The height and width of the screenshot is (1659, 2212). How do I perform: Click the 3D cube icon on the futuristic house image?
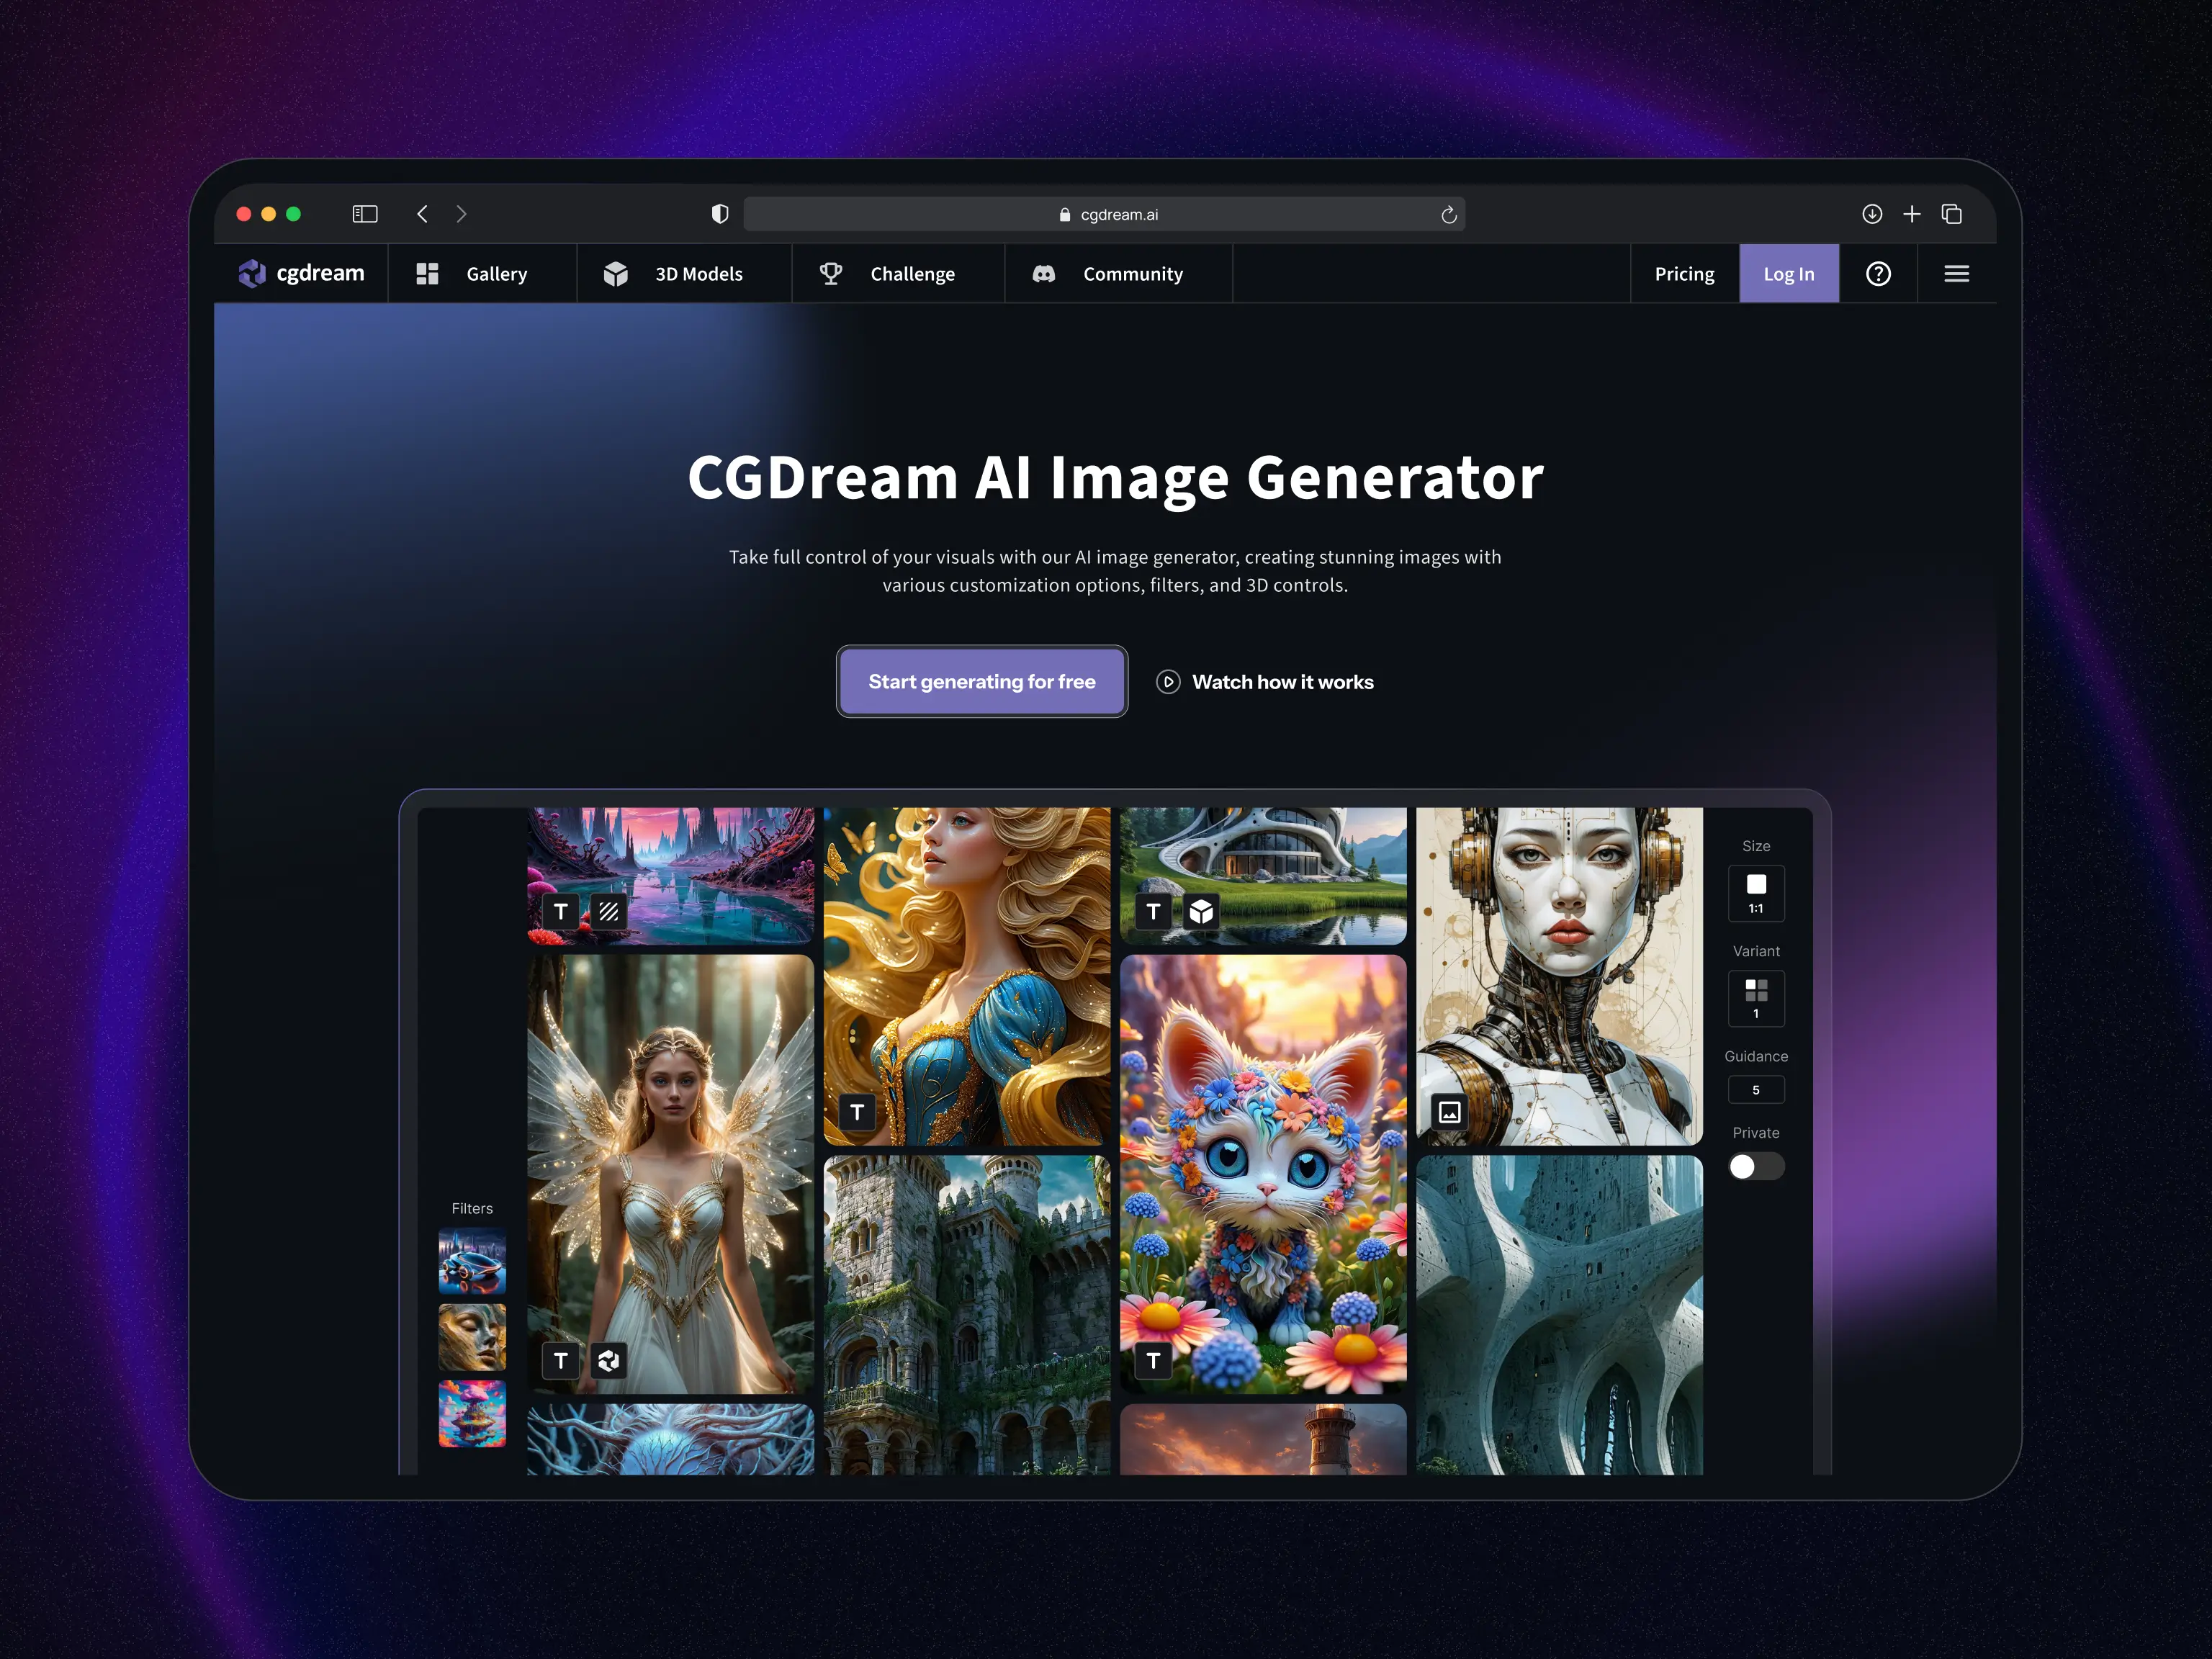[1201, 911]
